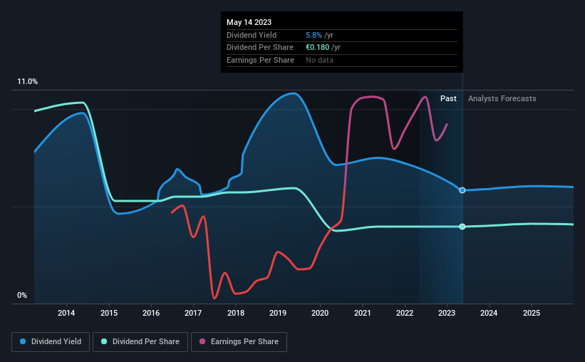The height and width of the screenshot is (362, 585).
Task: Click the 'May 14 2023' tooltip date
Action: [x=249, y=22]
